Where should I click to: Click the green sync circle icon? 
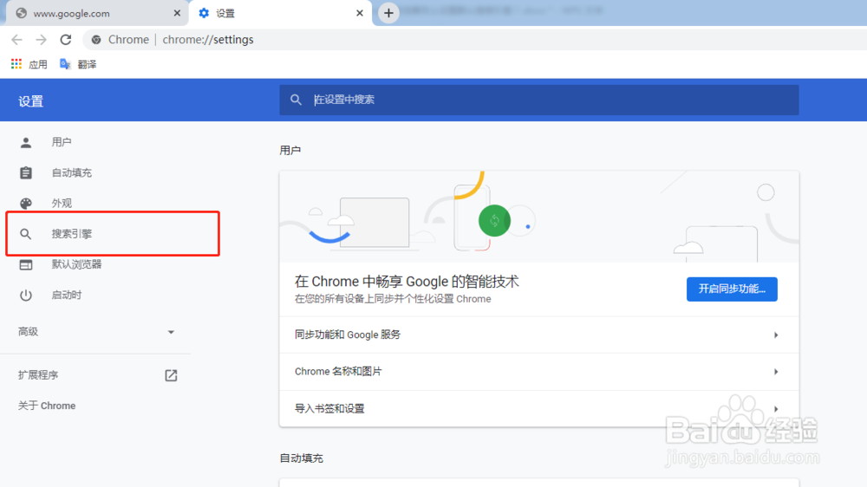tap(494, 221)
